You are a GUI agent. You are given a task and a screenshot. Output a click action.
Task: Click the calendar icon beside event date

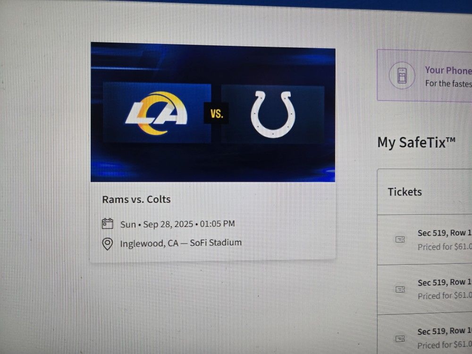(x=108, y=224)
